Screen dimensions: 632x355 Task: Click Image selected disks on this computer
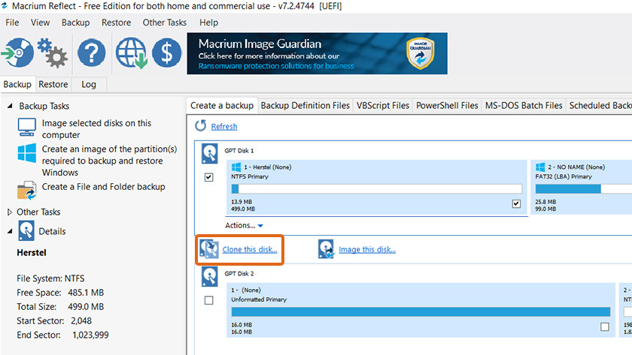[x=97, y=128]
